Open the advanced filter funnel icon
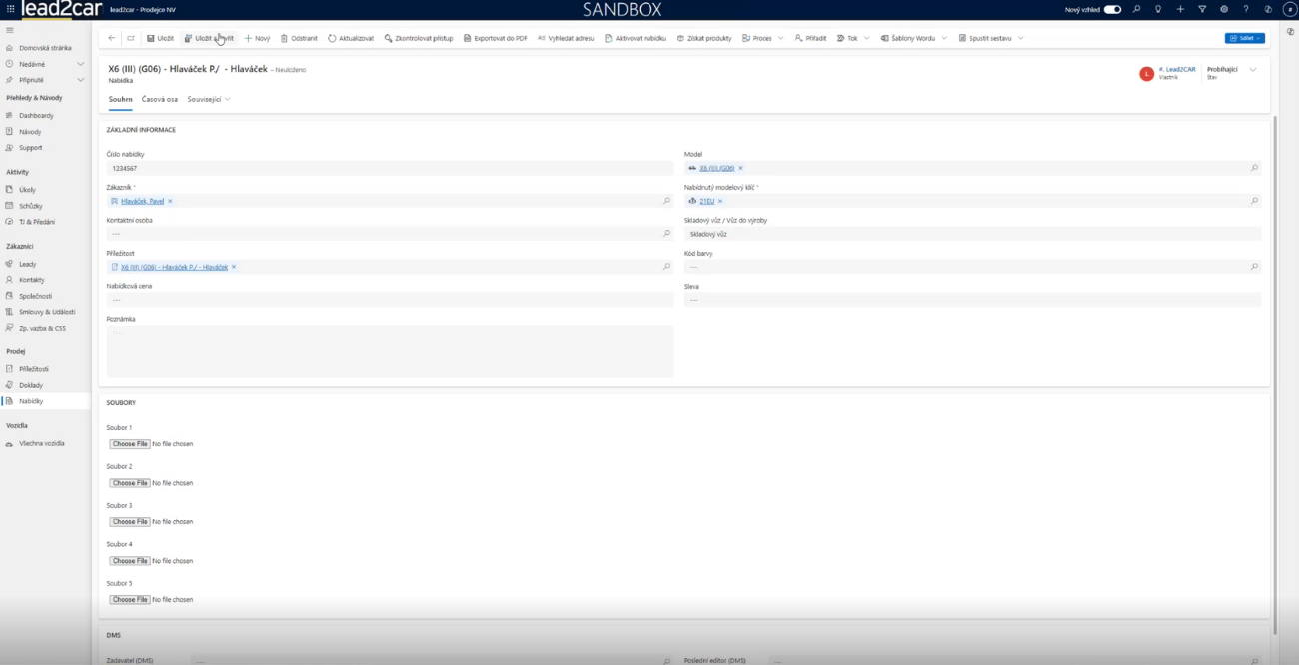 tap(1202, 9)
